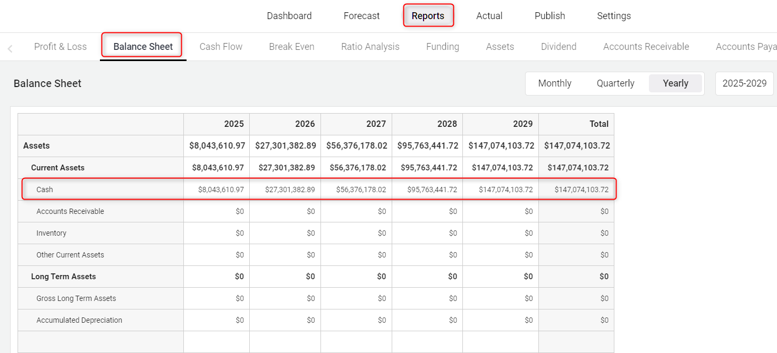Open the 2025-2029 year range dropdown
The image size is (777, 353).
[x=744, y=83]
